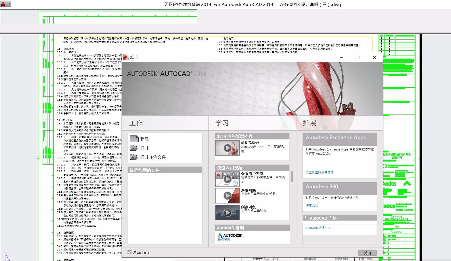Toggle the 启动时显示 checkbox
The image size is (451, 261).
pos(130,252)
